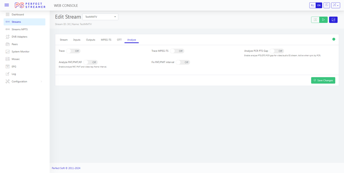
Task: Click the System Monitor chart icon
Action: pos(8,52)
